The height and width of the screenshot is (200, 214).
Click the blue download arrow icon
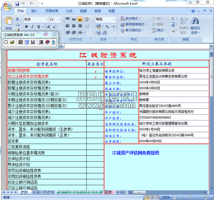click(x=53, y=42)
